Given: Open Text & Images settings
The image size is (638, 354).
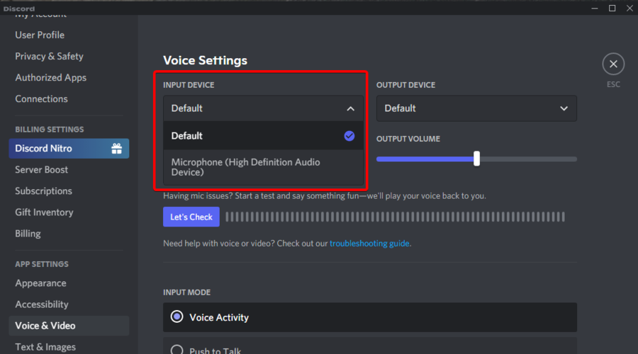Looking at the screenshot, I should click(45, 347).
